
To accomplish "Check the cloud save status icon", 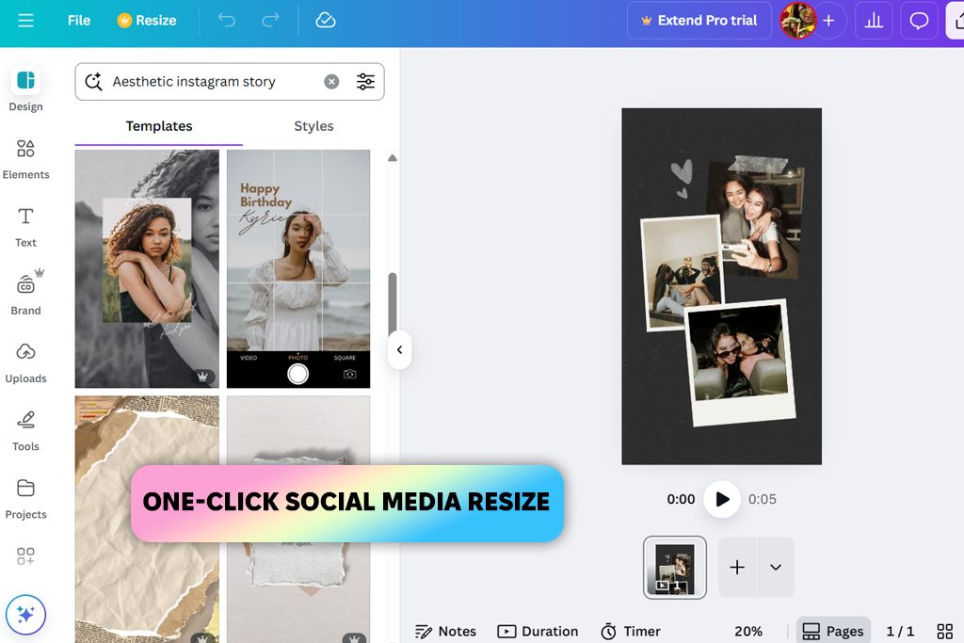I will click(325, 21).
